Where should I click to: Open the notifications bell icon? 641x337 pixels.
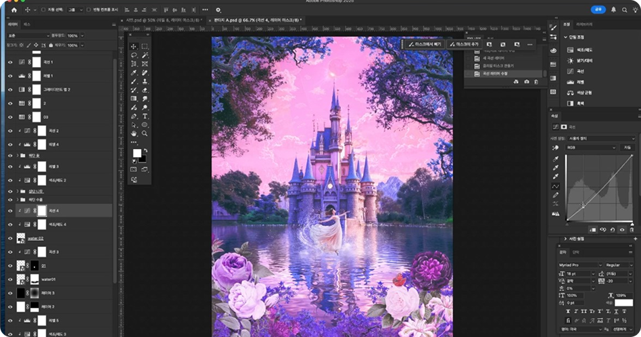[614, 10]
